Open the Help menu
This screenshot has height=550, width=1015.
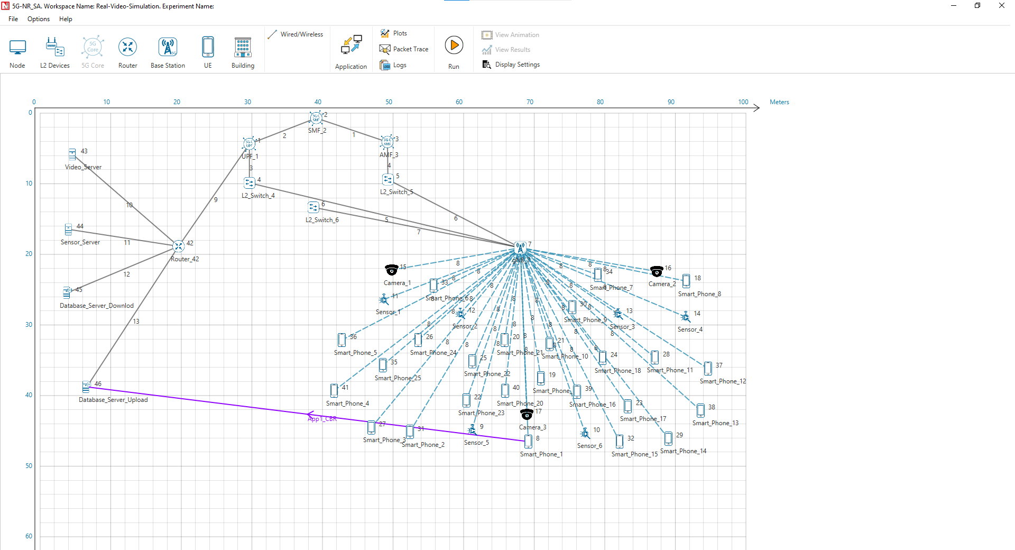[x=66, y=19]
